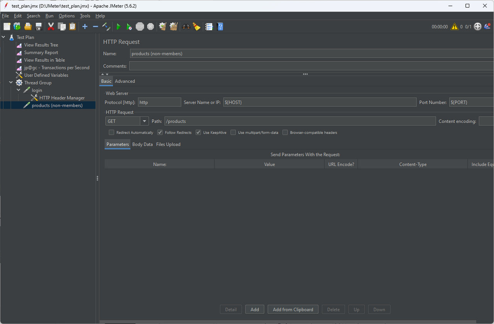Open the Options menu
Image resolution: width=494 pixels, height=324 pixels.
pos(67,16)
